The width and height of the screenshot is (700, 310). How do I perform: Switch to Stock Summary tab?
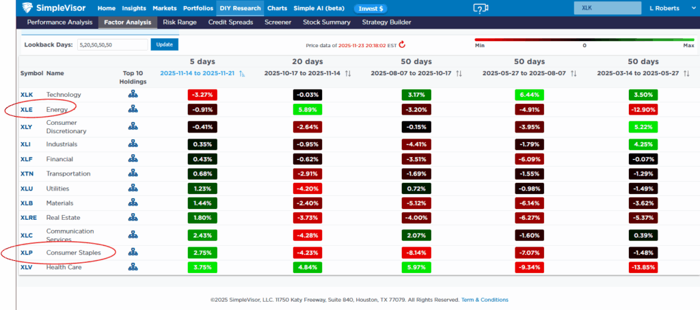[327, 23]
